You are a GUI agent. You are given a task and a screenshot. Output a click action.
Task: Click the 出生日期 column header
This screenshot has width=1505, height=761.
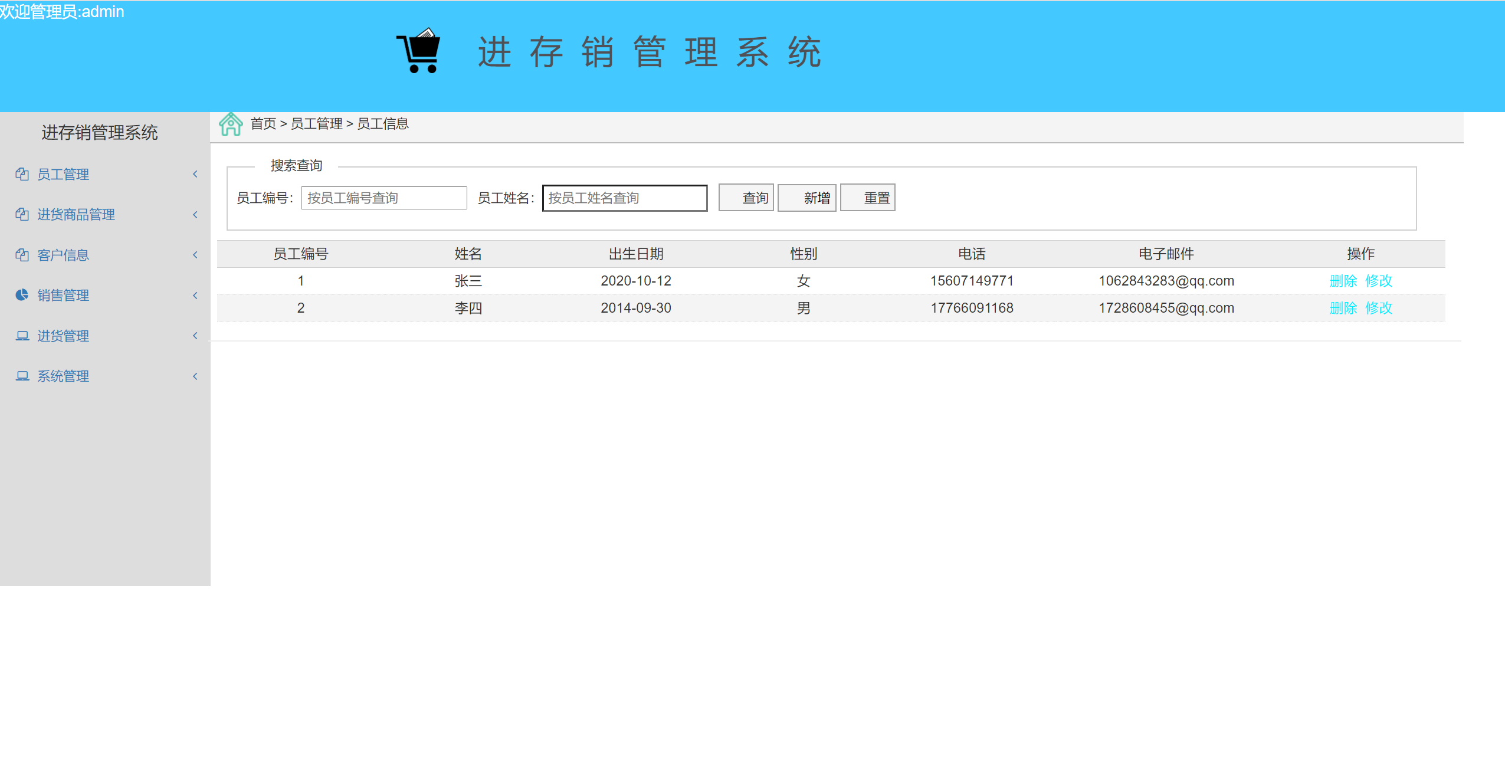coord(636,254)
